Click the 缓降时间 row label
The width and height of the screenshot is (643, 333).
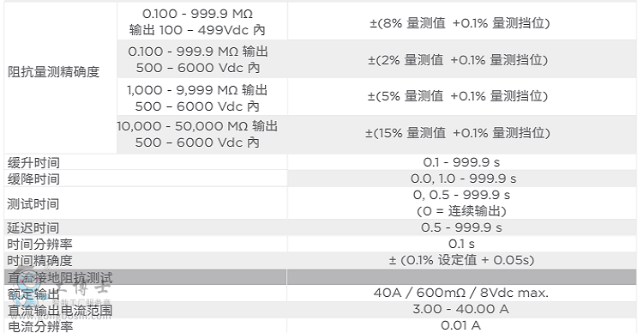pyautogui.click(x=33, y=179)
